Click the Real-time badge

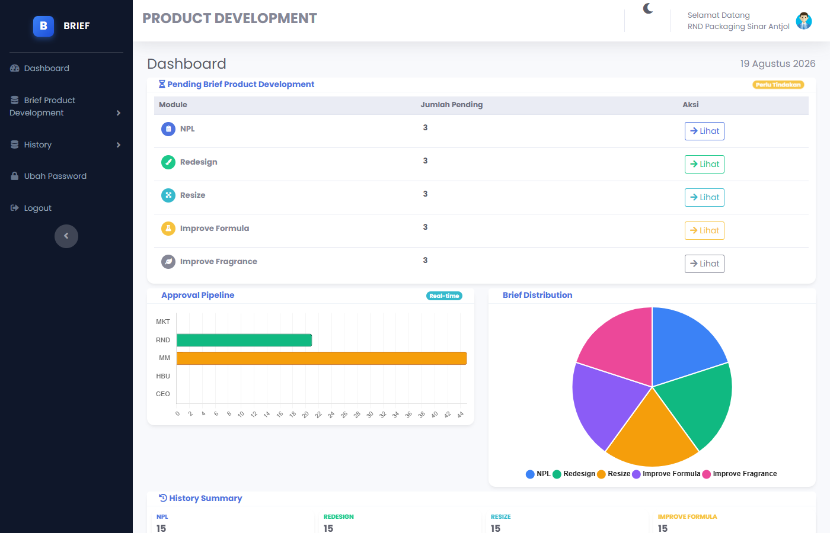coord(444,296)
